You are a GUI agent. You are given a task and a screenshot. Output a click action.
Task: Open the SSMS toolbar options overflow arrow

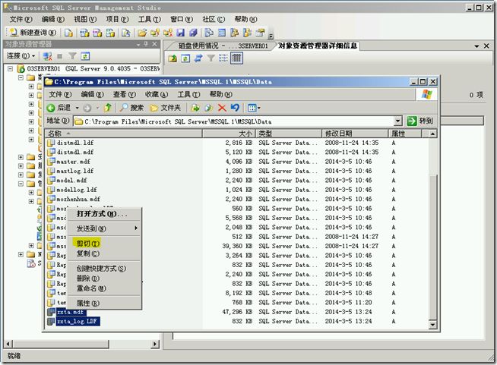[x=271, y=36]
